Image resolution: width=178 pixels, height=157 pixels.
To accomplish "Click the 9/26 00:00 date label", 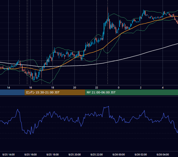I will click(x=119, y=154).
